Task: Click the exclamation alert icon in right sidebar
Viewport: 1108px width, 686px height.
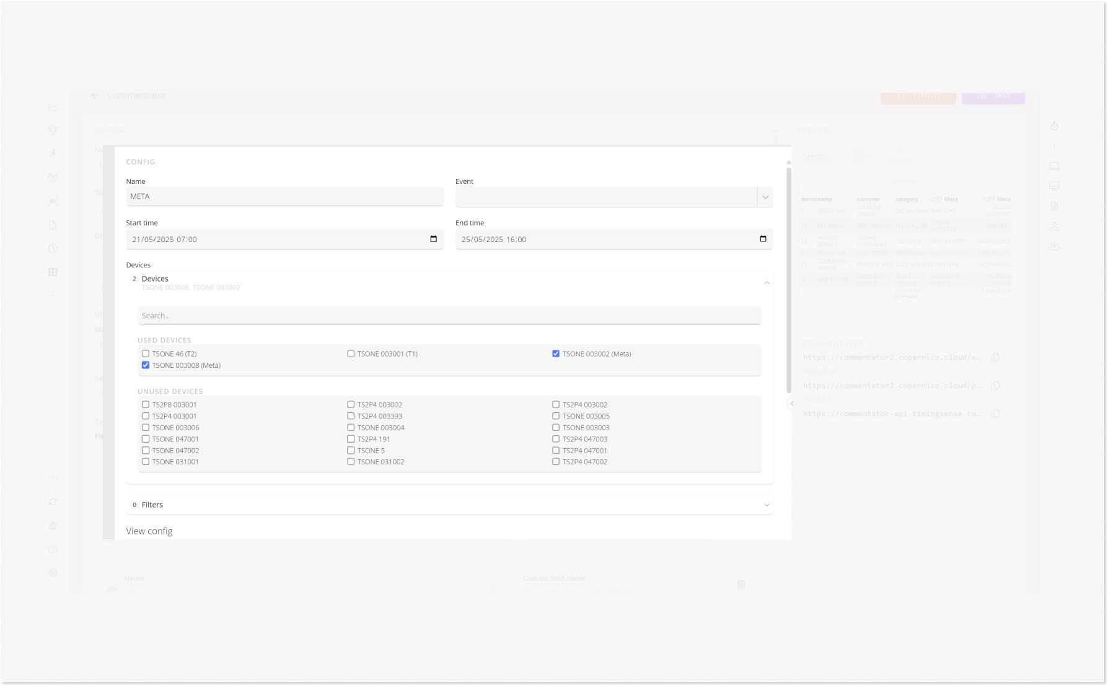Action: coord(1054,146)
